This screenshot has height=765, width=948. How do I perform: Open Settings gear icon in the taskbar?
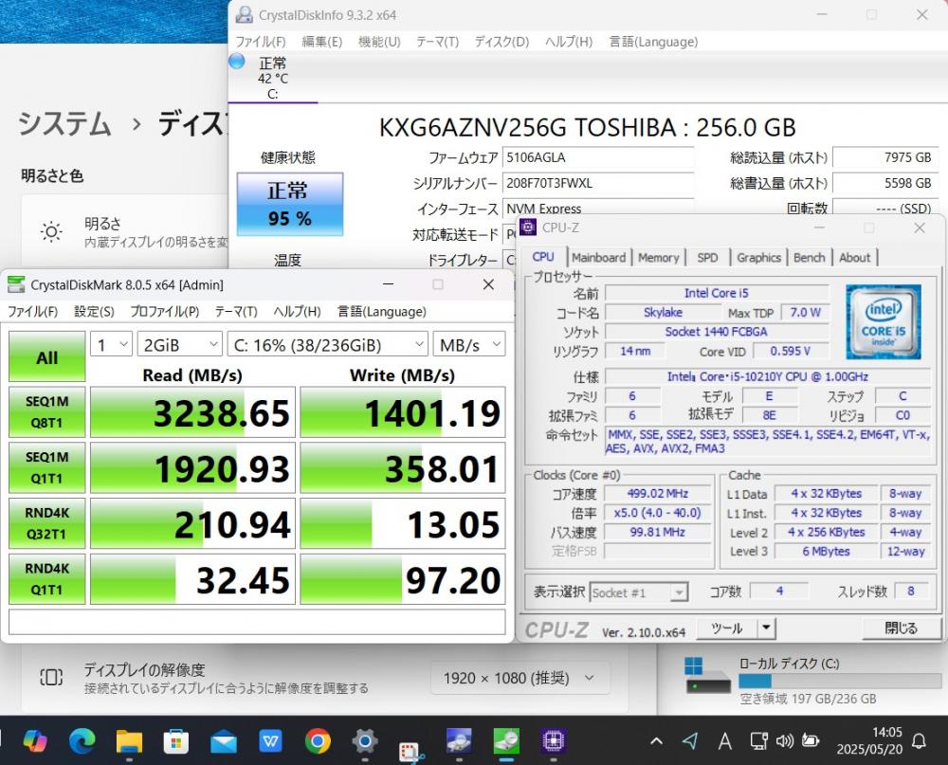(x=365, y=740)
